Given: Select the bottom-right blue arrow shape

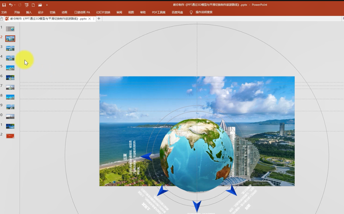Looking at the screenshot, I should 232,190.
